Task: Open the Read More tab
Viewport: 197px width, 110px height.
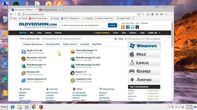Action: click(x=97, y=44)
